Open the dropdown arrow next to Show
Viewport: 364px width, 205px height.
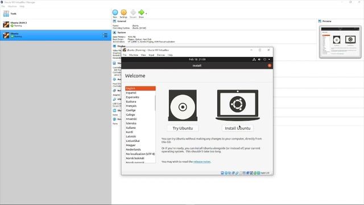point(146,14)
